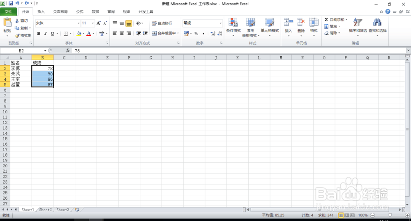
Task: Click the comma style icon
Action: (203, 34)
